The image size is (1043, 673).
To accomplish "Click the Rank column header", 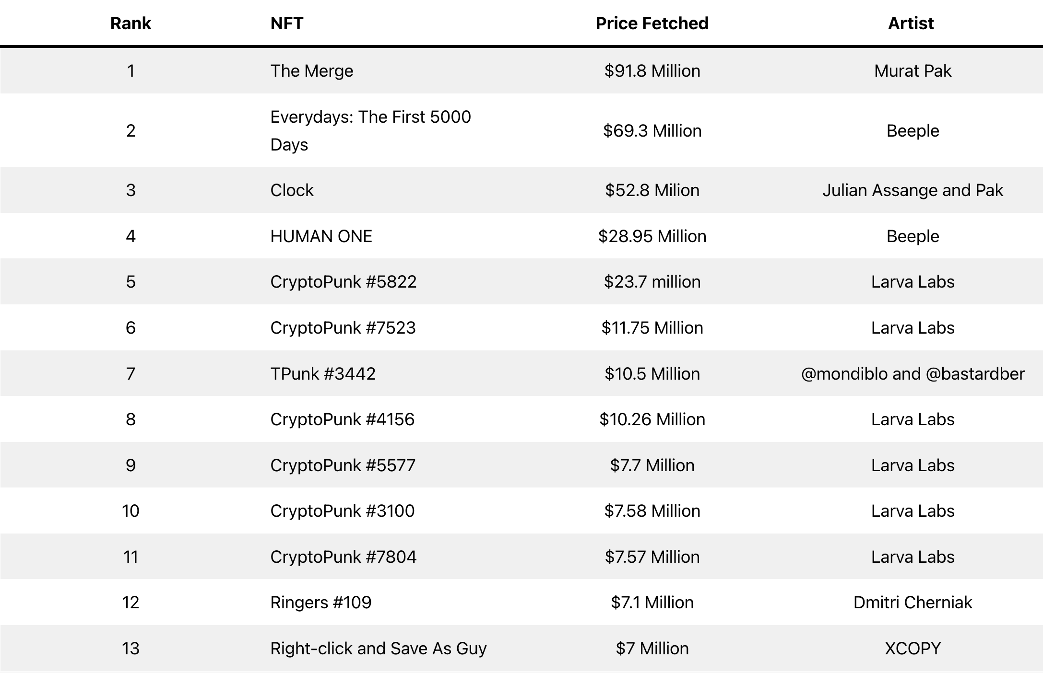I will point(130,23).
